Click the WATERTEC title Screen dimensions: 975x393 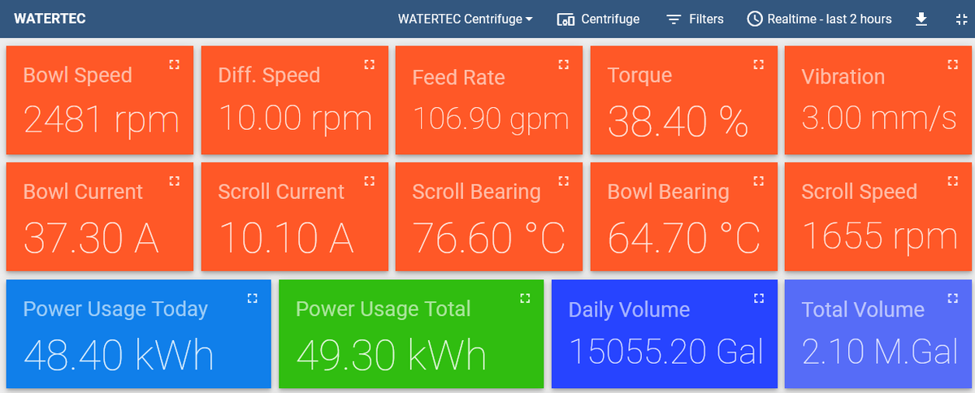(50, 19)
